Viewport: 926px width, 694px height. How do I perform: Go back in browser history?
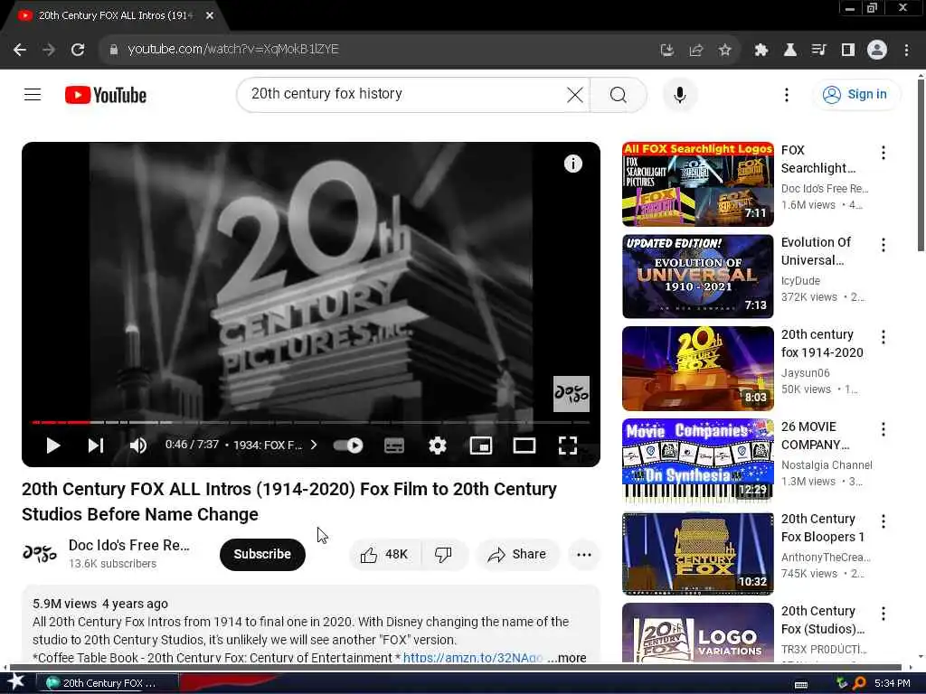20,50
